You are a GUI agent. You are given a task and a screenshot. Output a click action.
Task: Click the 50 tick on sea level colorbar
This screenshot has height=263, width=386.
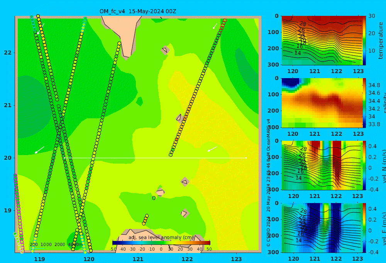pyautogui.click(x=209, y=249)
